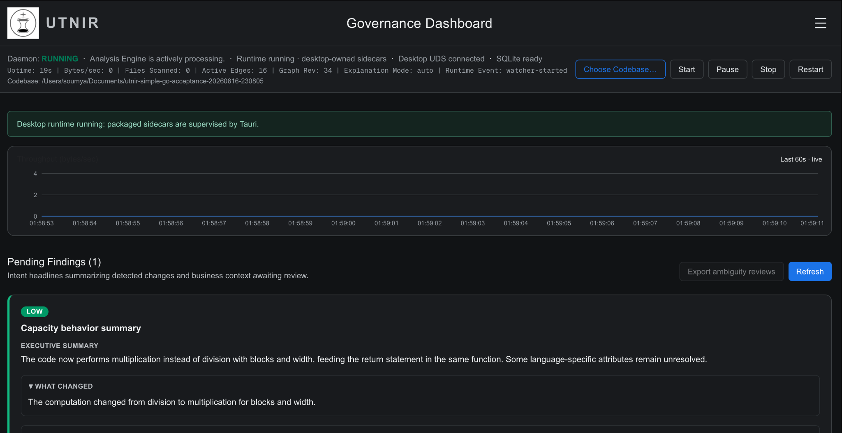Click Explanation Mode: auto text
This screenshot has width=842, height=433.
[389, 70]
